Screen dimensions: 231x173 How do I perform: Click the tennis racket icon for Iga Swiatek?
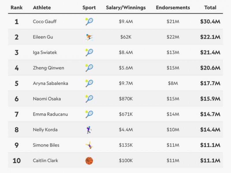pyautogui.click(x=89, y=52)
